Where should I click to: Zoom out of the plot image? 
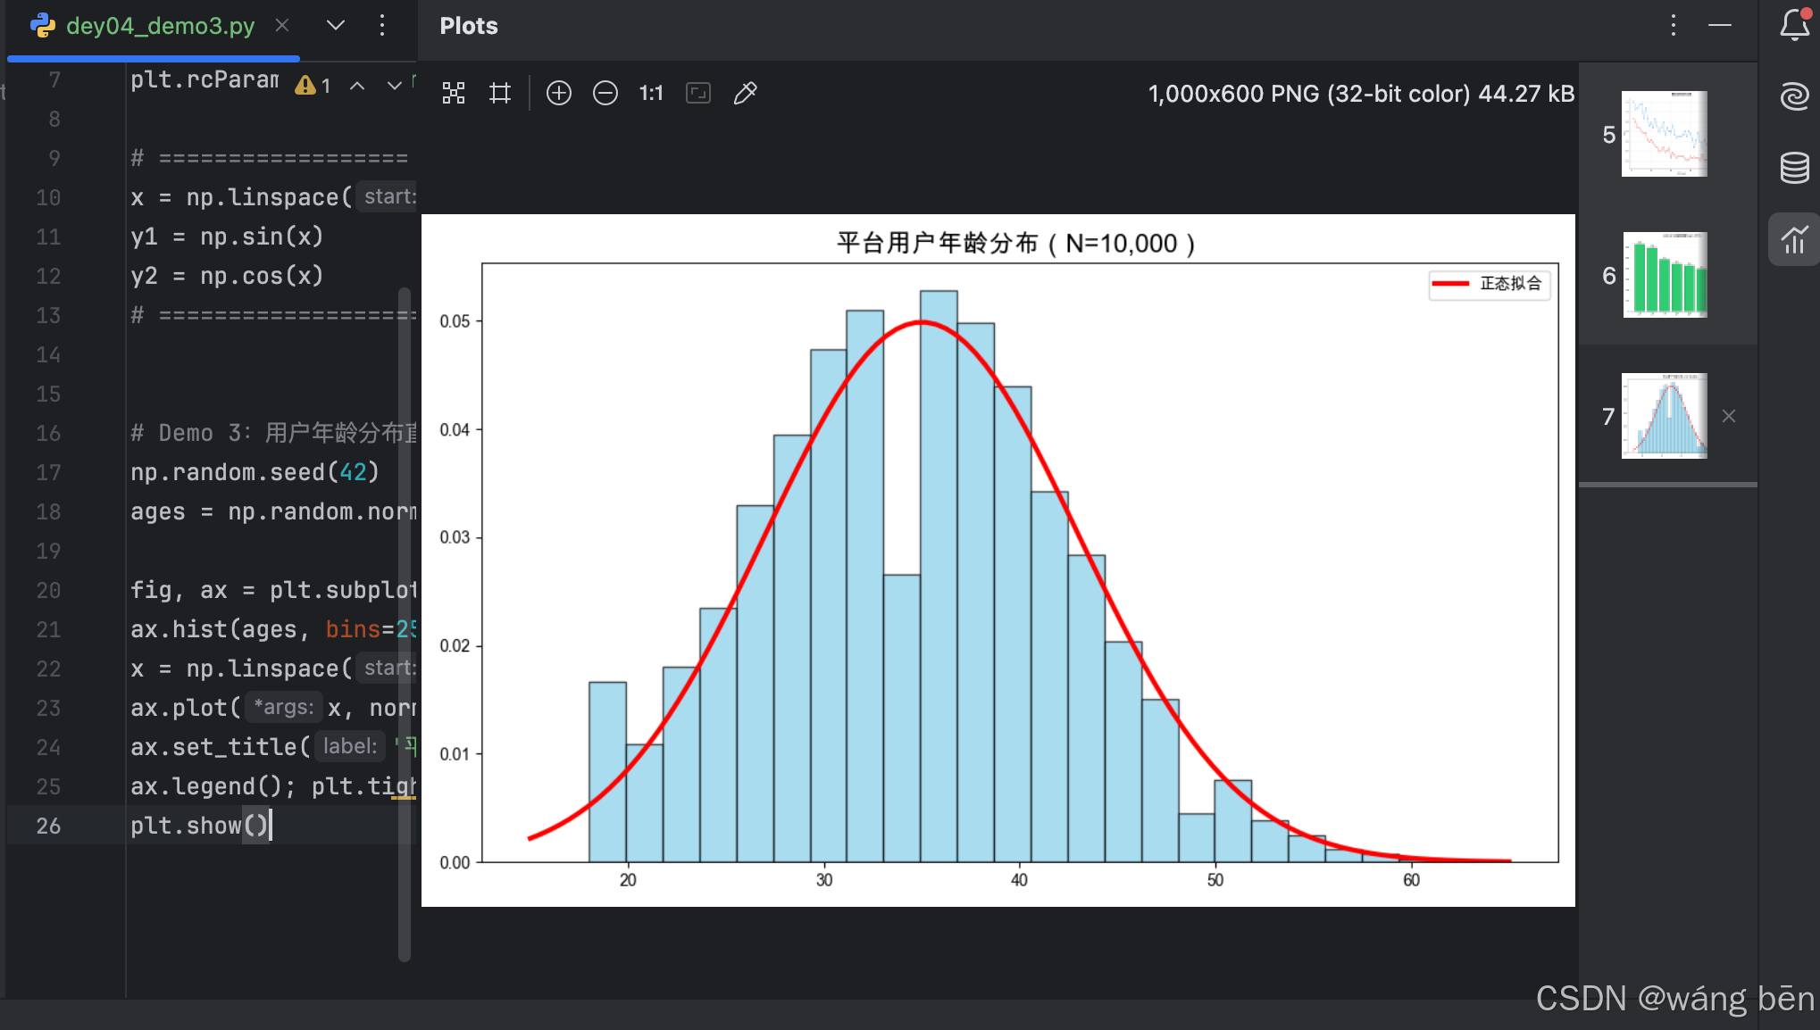pyautogui.click(x=605, y=93)
